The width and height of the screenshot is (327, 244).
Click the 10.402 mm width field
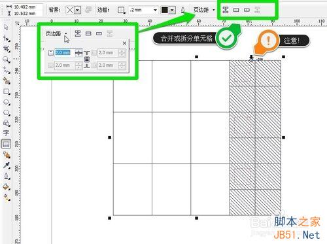[x=27, y=7]
